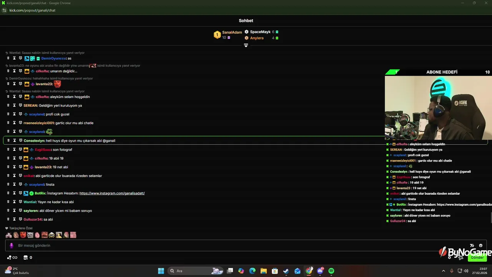Open Spotify from the taskbar
The height and width of the screenshot is (277, 492).
coord(331,271)
